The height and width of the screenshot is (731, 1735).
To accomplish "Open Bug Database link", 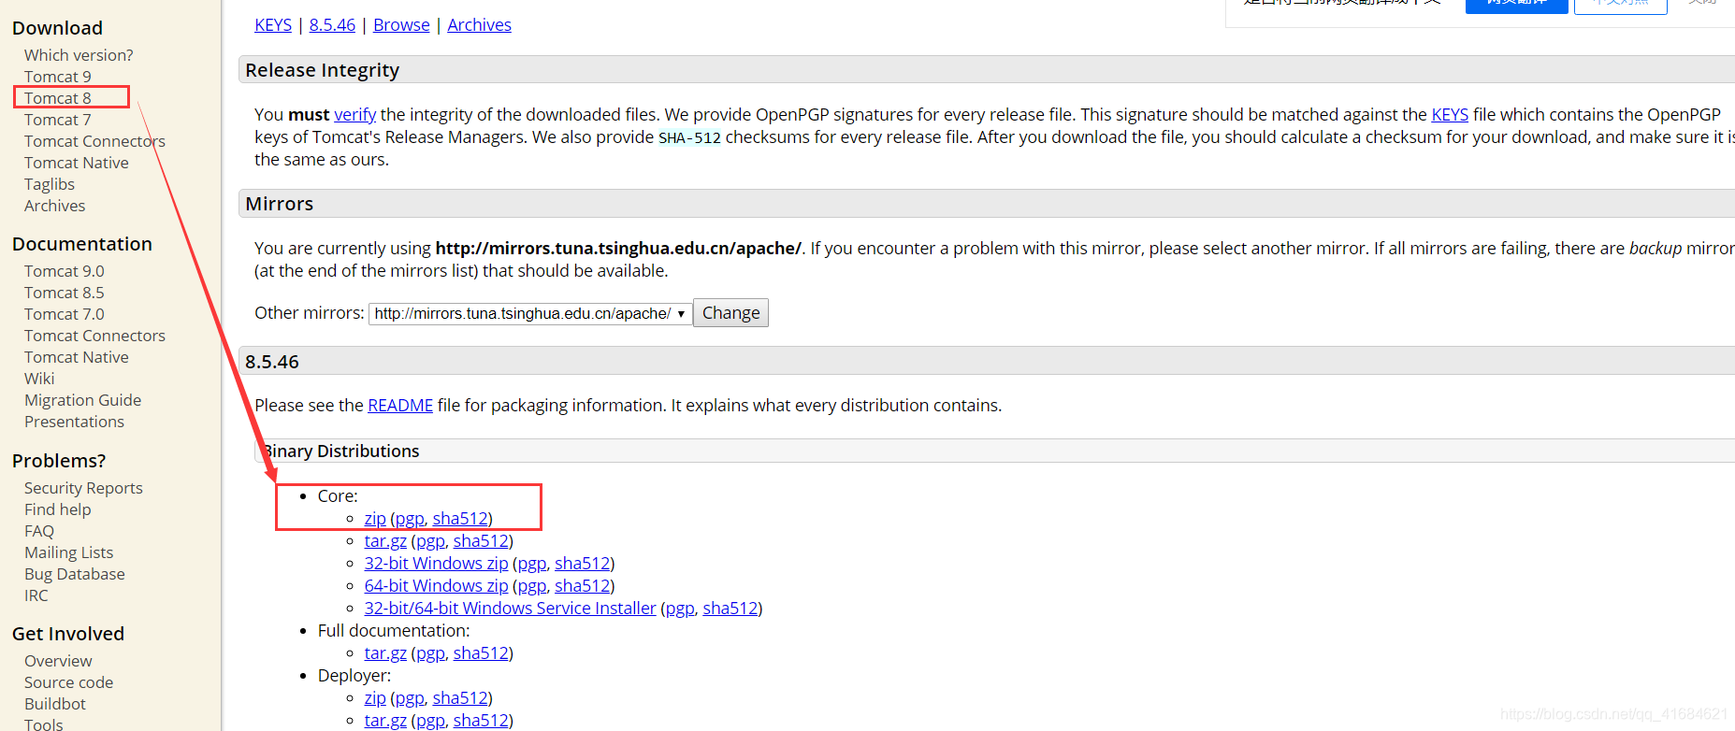I will 75,574.
